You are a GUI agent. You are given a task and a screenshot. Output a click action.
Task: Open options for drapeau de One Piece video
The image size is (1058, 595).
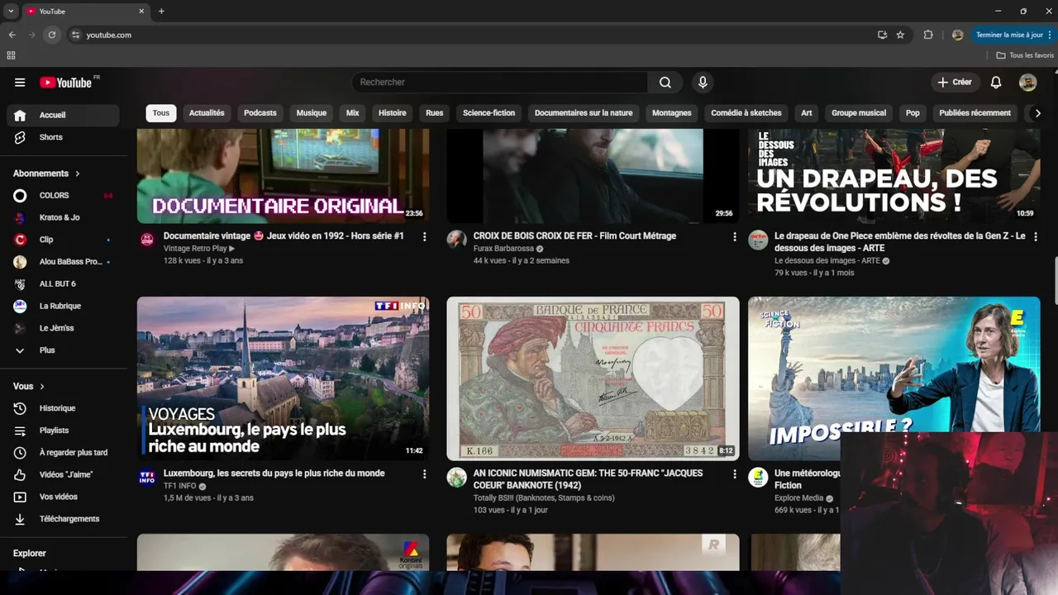pos(1036,237)
